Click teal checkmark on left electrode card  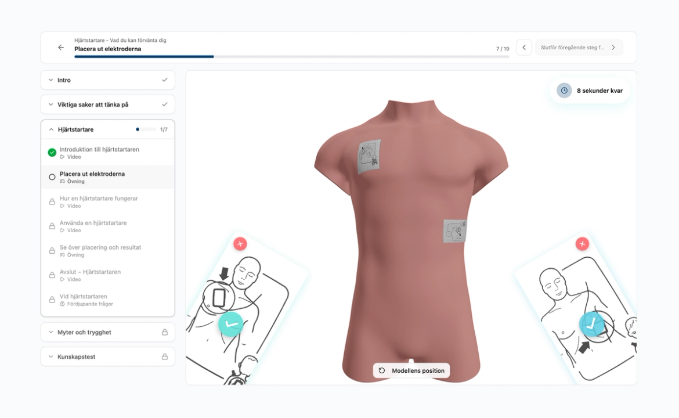click(x=231, y=324)
